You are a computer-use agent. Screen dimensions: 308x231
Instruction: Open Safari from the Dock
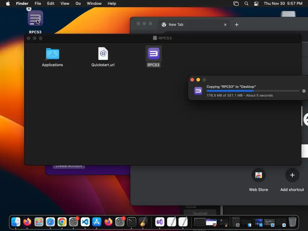point(51,222)
